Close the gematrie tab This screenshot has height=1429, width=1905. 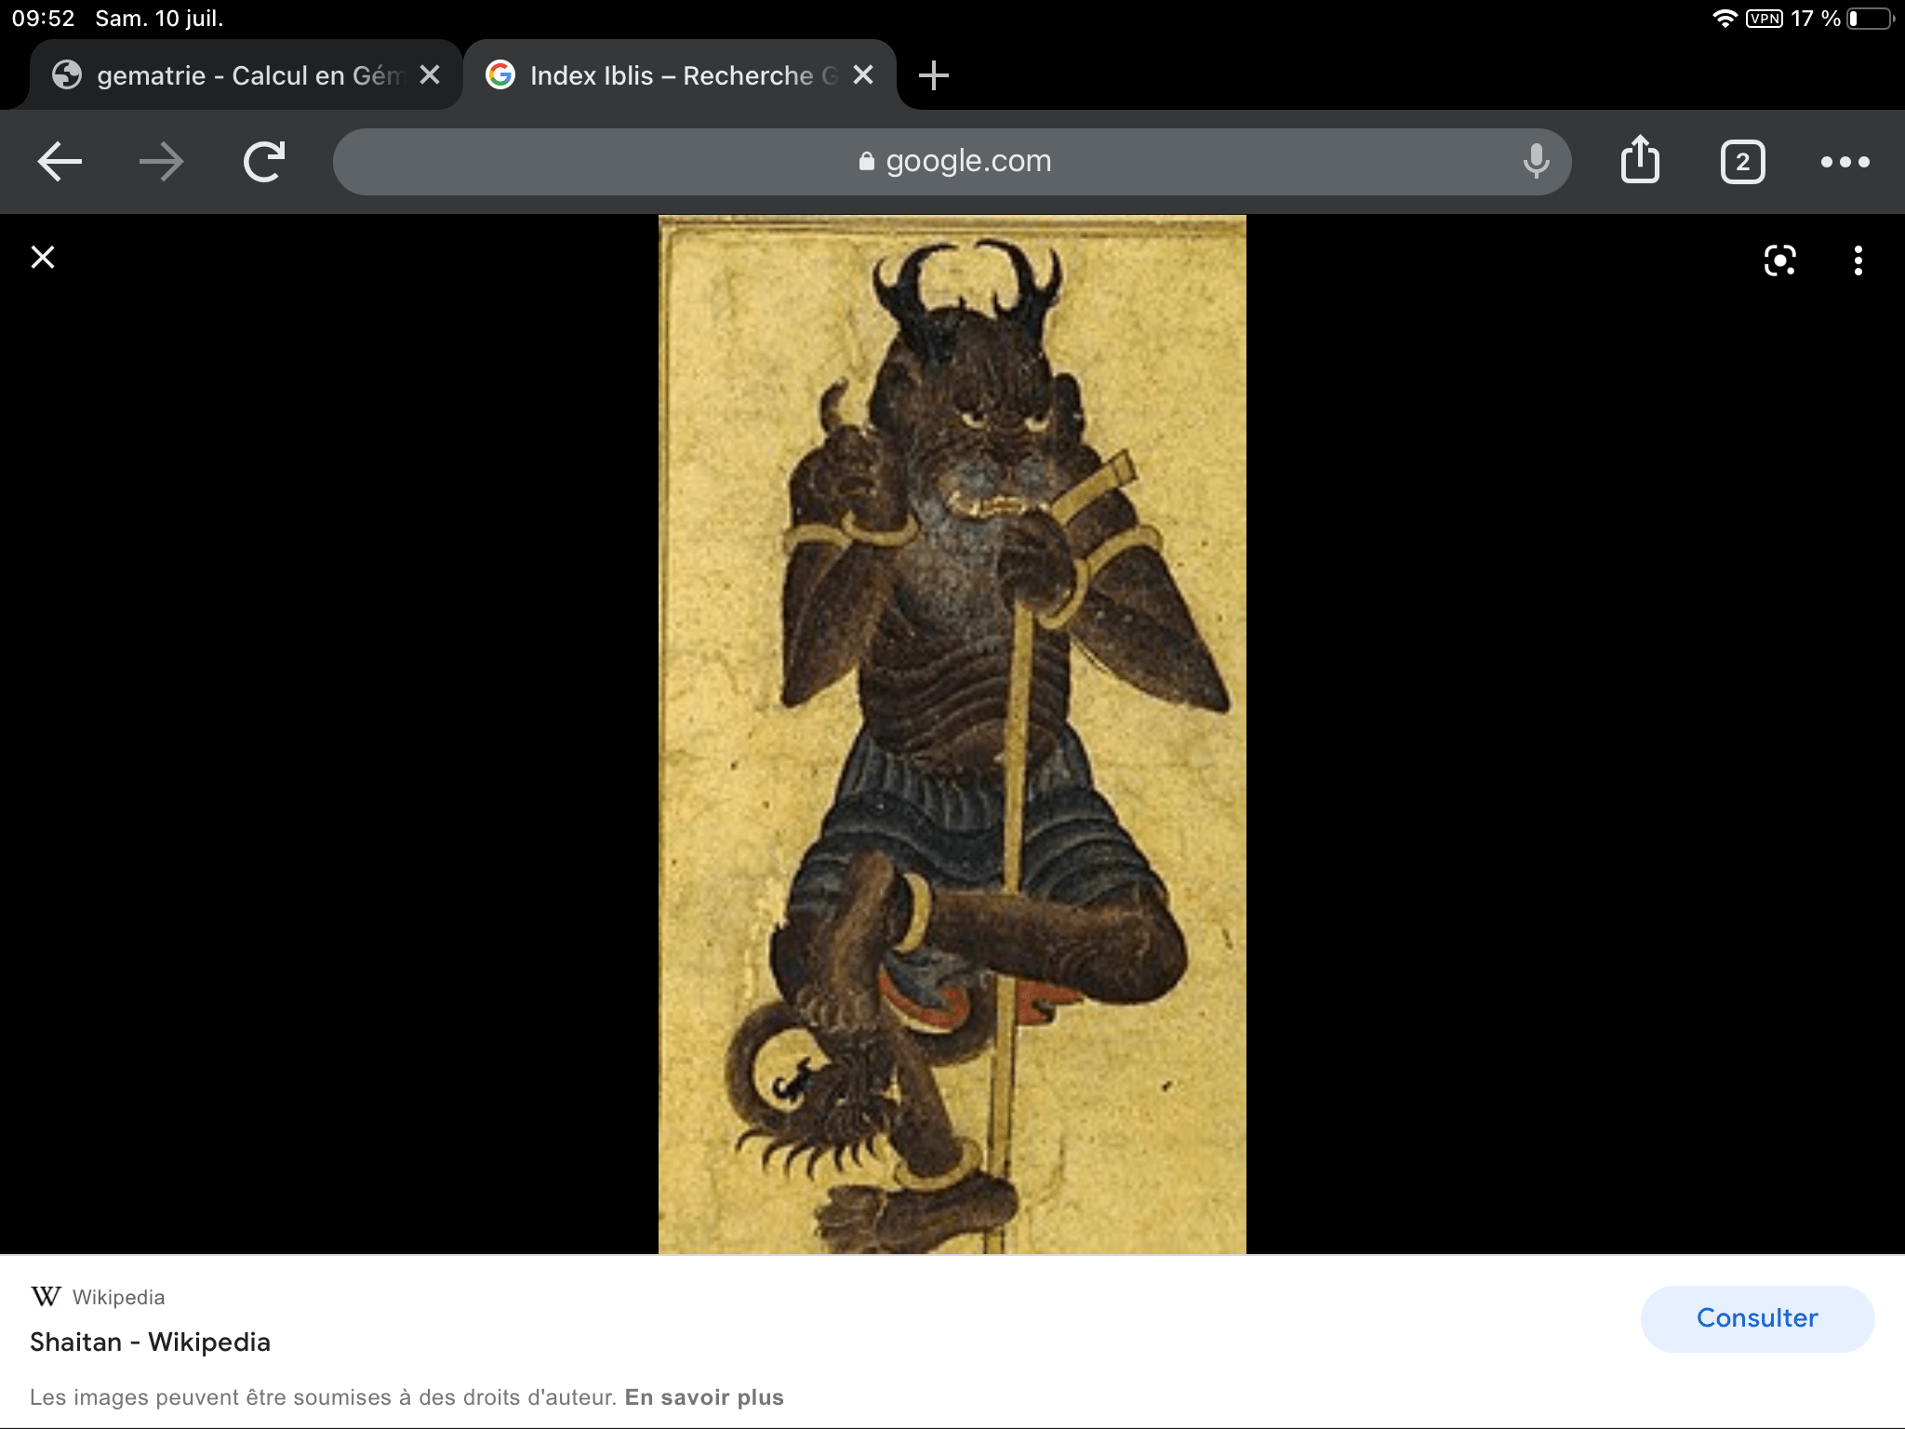[x=429, y=75]
